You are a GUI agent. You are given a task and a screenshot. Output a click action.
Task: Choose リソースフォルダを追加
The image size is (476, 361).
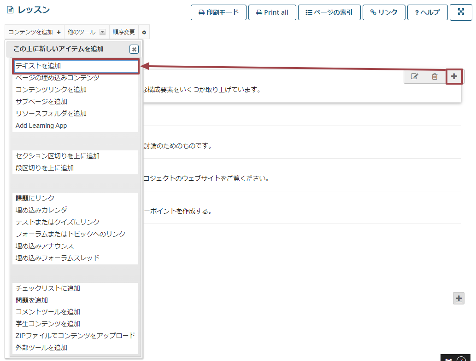click(51, 114)
